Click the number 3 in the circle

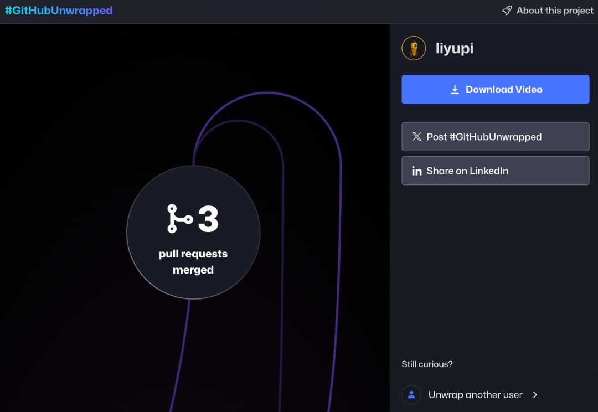tap(208, 219)
